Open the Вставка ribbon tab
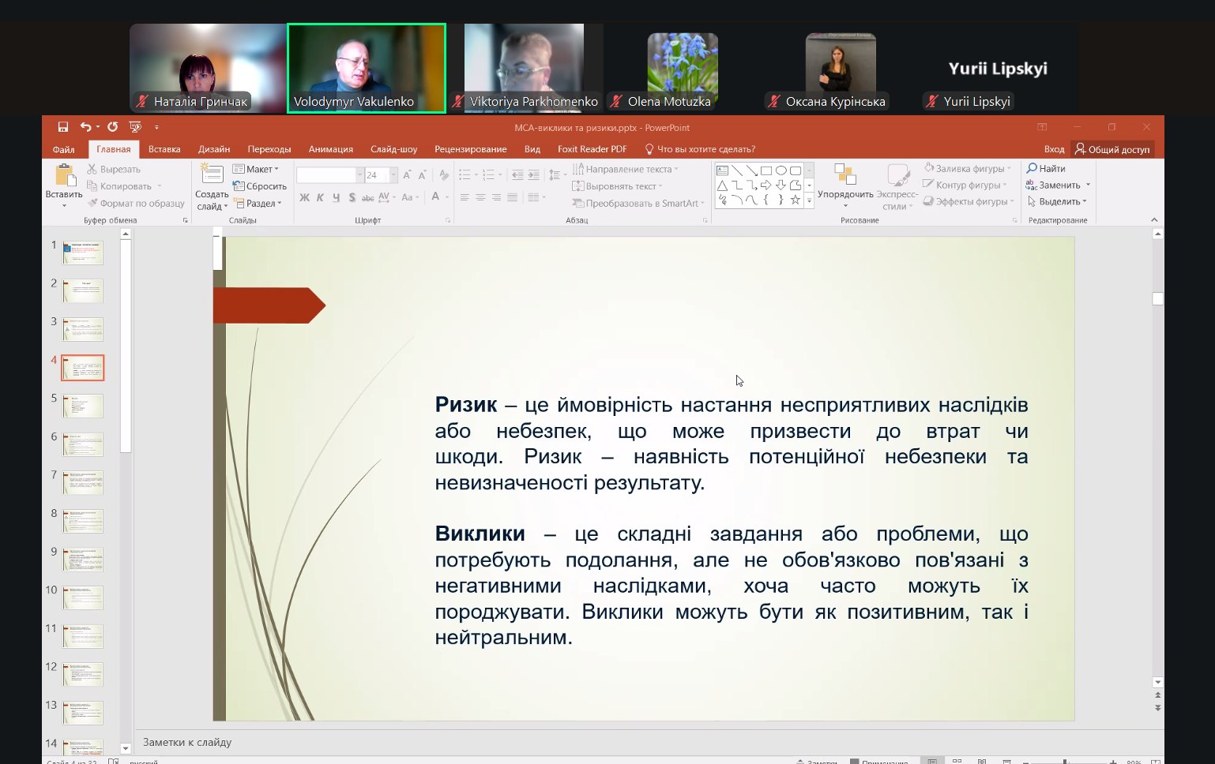 tap(164, 149)
